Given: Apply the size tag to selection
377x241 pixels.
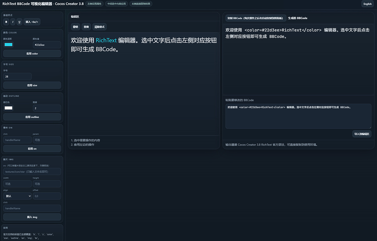Looking at the screenshot, I should point(32,85).
